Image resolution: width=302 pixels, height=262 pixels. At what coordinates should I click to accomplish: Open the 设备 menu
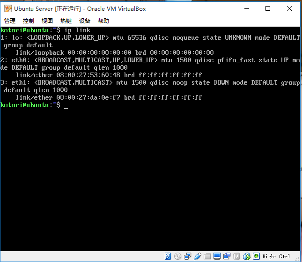(x=85, y=21)
